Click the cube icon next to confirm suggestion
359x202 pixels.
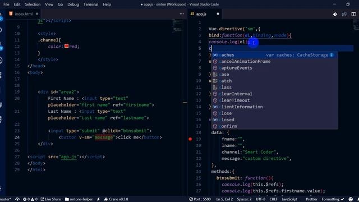click(215, 126)
